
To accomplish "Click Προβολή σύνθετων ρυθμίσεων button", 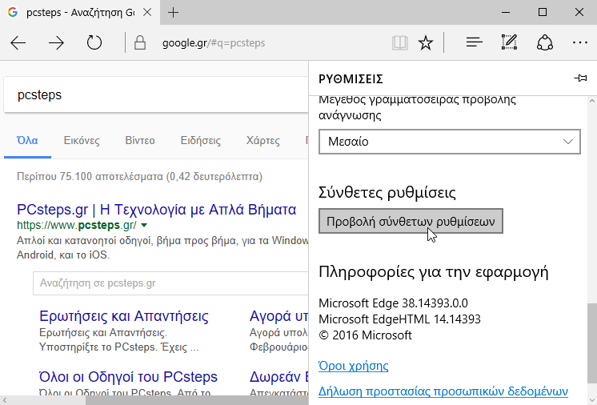I will pyautogui.click(x=411, y=221).
